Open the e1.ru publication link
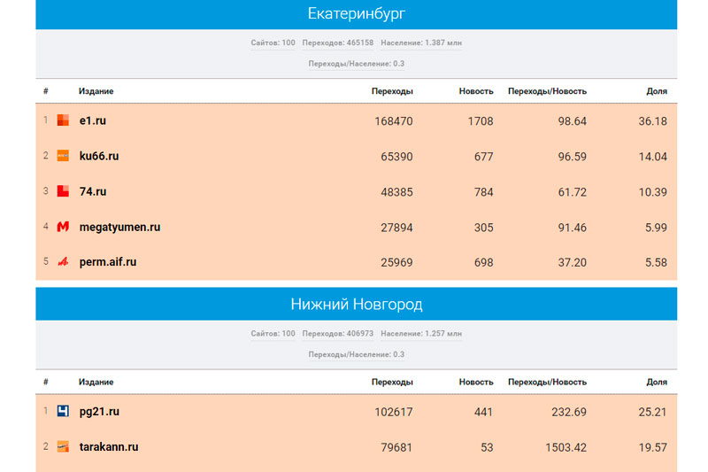Viewport: 708px width, 472px height. [x=92, y=120]
